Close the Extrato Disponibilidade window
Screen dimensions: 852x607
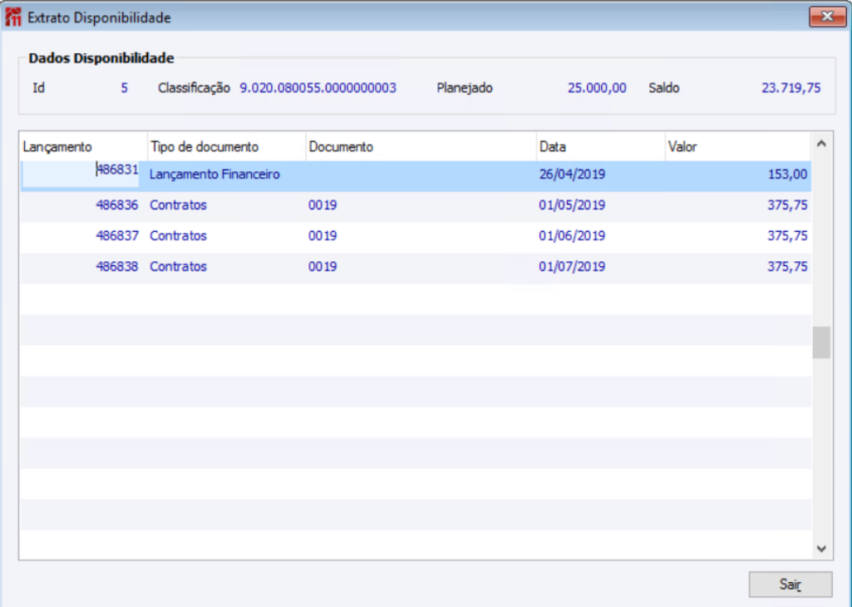tap(827, 17)
